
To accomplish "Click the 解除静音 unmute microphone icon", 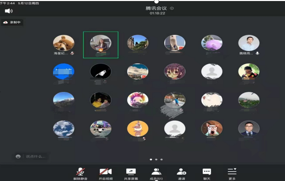I will pos(81,171).
